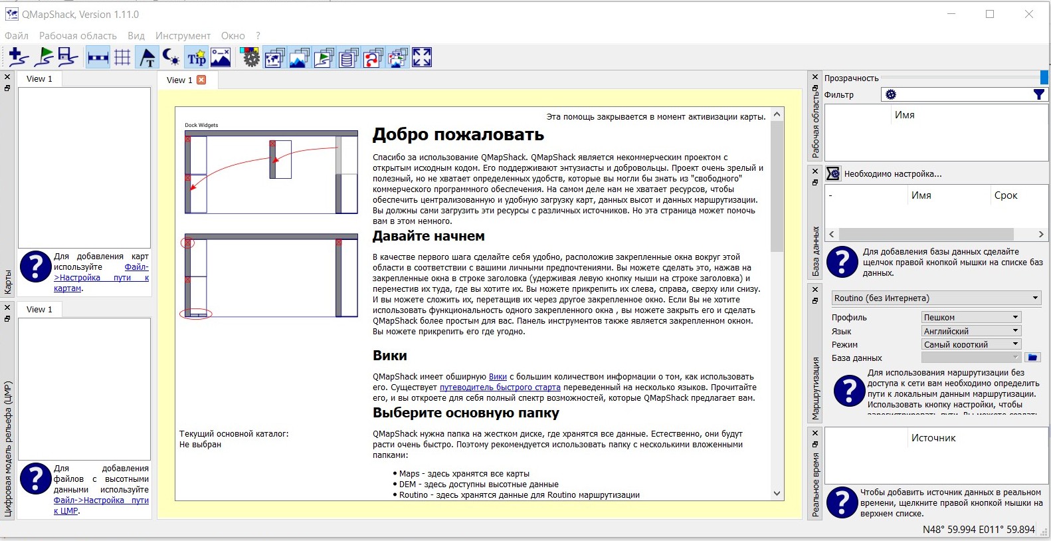Click coordinates N48° 59.994 E011° 59.894
Screen dimensions: 1051x541
click(979, 530)
